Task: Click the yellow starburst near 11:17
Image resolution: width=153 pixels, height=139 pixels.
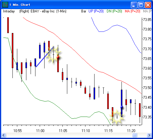Action: [x=117, y=117]
